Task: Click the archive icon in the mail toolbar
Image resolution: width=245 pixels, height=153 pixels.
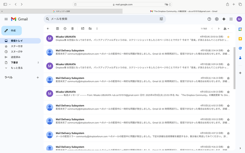Action: click(57, 28)
